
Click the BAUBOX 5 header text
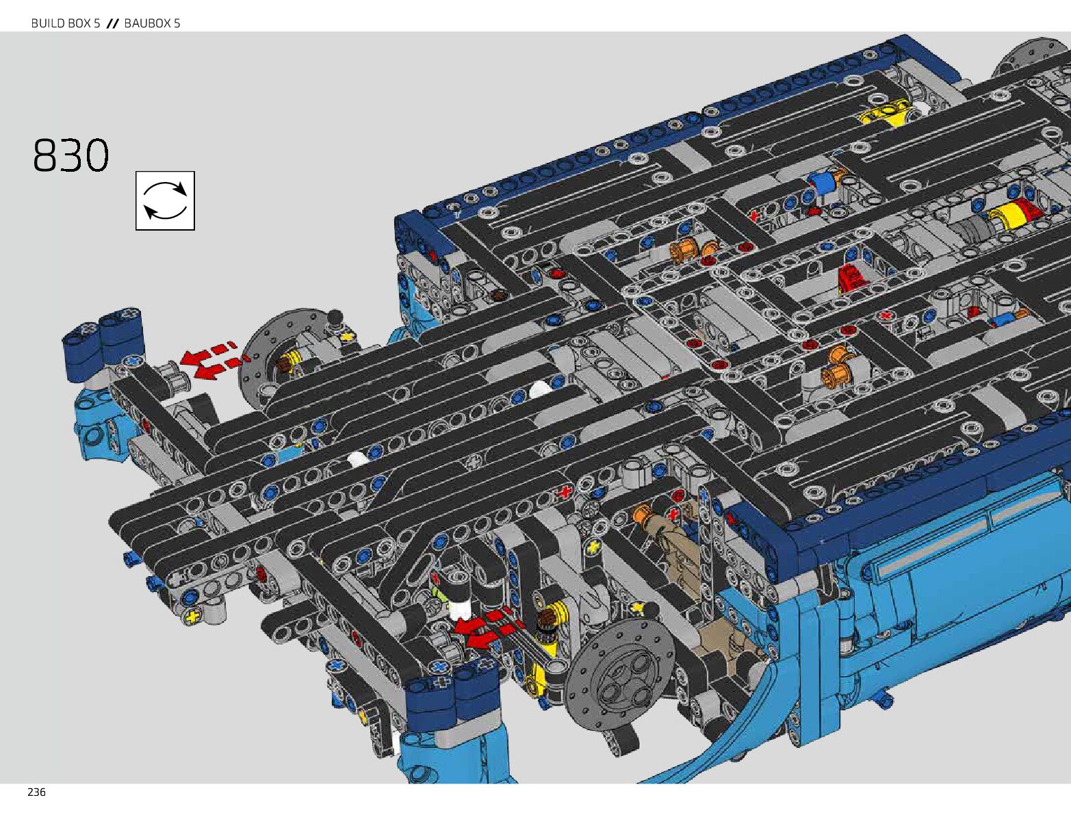click(152, 23)
